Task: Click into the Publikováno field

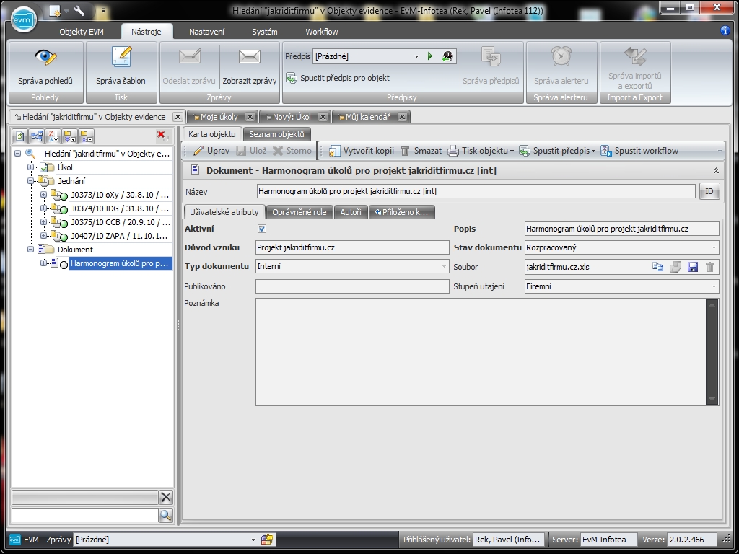Action: [352, 286]
